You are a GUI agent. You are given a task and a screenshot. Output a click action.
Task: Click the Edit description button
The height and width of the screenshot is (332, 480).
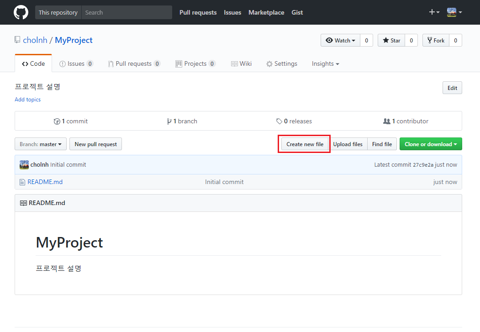452,88
